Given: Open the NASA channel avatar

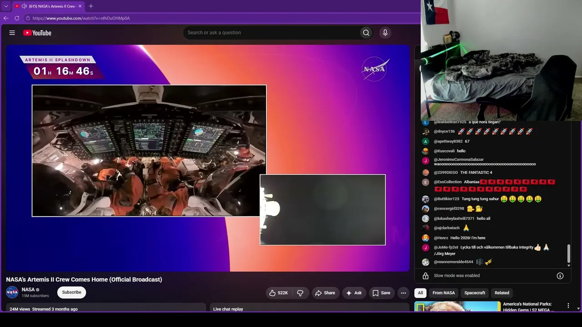Looking at the screenshot, I should point(12,292).
